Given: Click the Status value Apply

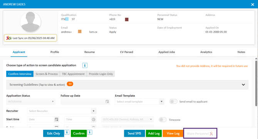Looking at the screenshot, I should 112,32.
